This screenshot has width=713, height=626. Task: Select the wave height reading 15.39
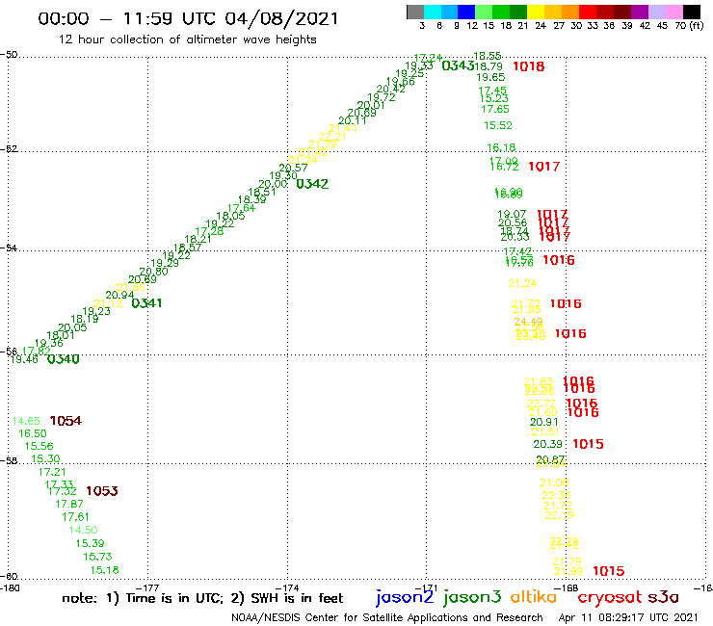(x=90, y=544)
